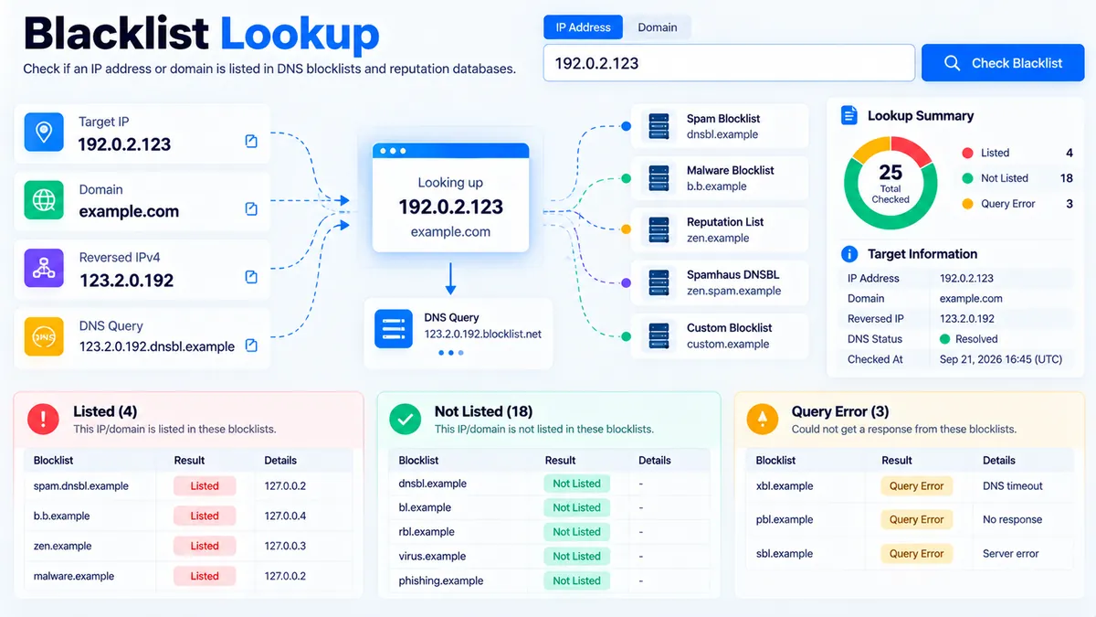This screenshot has height=617, width=1096.
Task: Click the Spam Blocklist server icon
Action: (659, 126)
